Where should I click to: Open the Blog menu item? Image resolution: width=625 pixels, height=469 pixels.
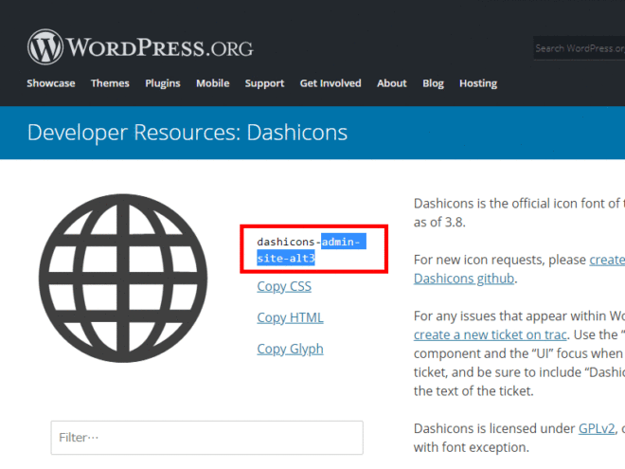434,83
